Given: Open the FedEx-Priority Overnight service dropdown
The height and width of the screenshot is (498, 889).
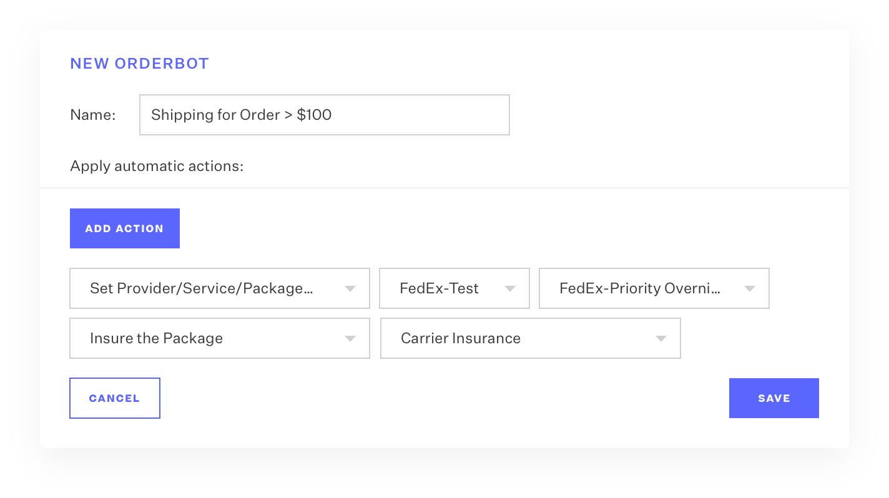Looking at the screenshot, I should 654,288.
